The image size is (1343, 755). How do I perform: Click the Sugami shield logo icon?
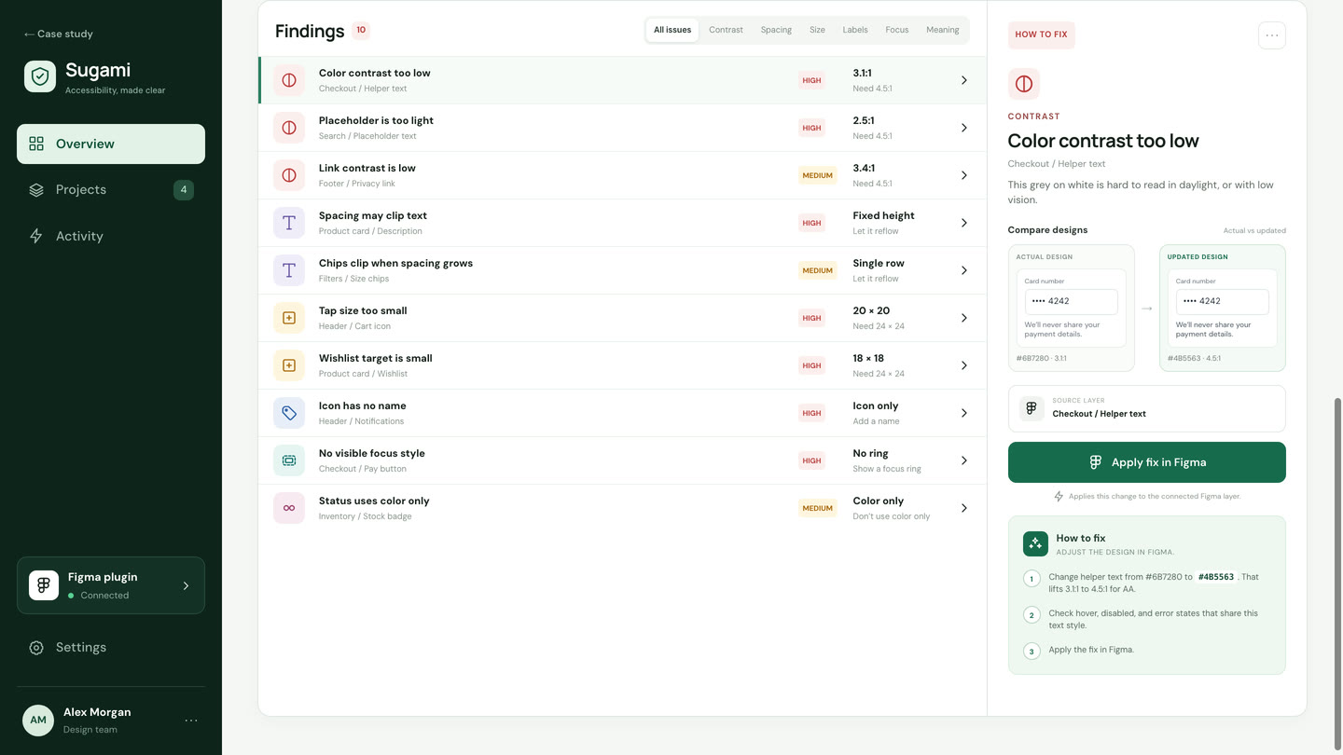pyautogui.click(x=40, y=77)
